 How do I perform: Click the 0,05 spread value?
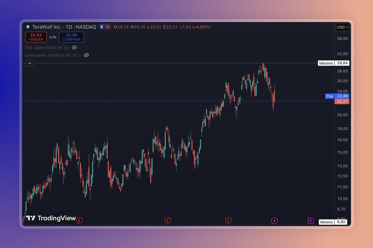53,37
